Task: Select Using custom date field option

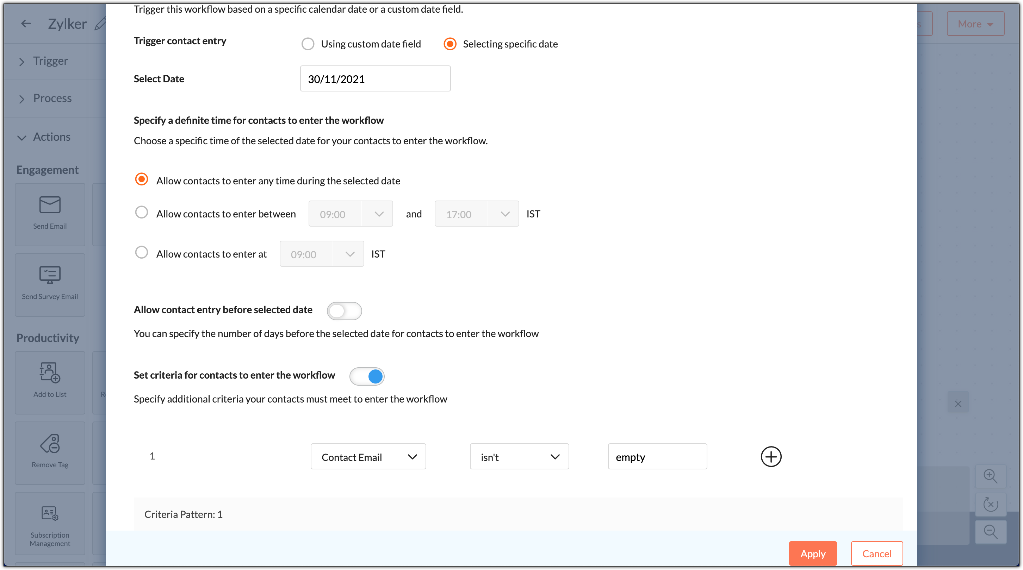Action: click(308, 44)
